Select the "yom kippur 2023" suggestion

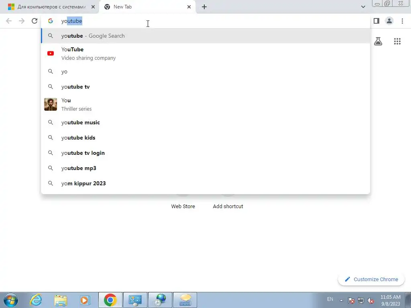205,183
